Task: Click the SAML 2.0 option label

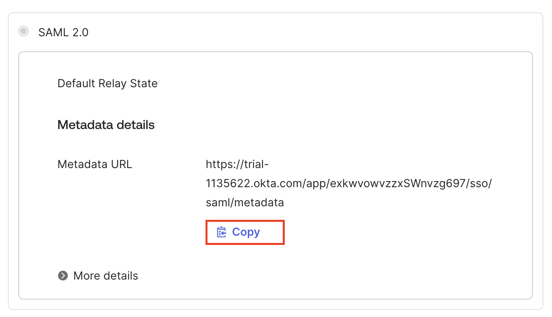Action: click(63, 32)
